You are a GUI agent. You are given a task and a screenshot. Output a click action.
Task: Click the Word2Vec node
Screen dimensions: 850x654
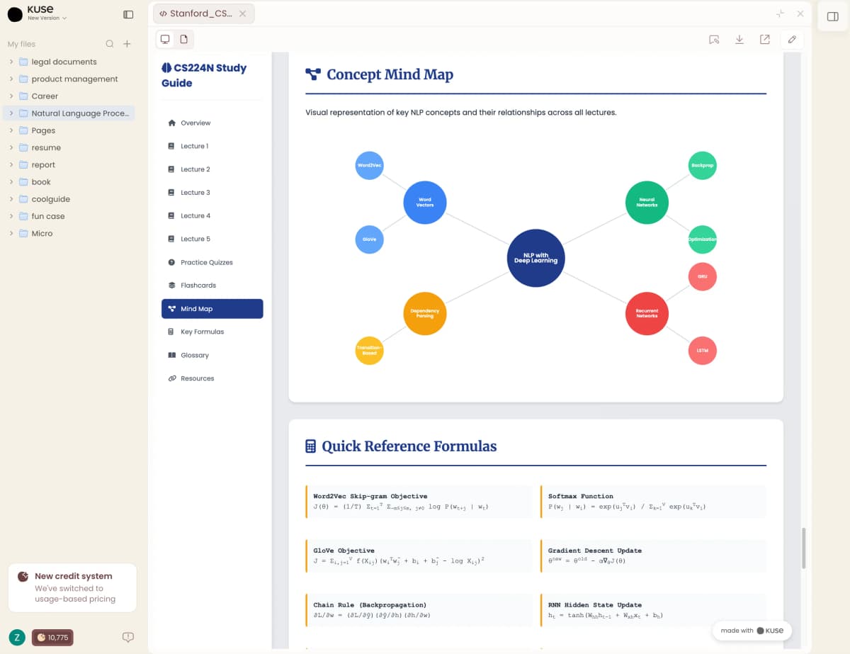coord(369,165)
